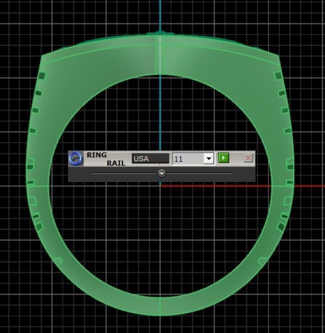The image size is (325, 333).
Task: Close the Ring Rail panel
Action: 248,158
